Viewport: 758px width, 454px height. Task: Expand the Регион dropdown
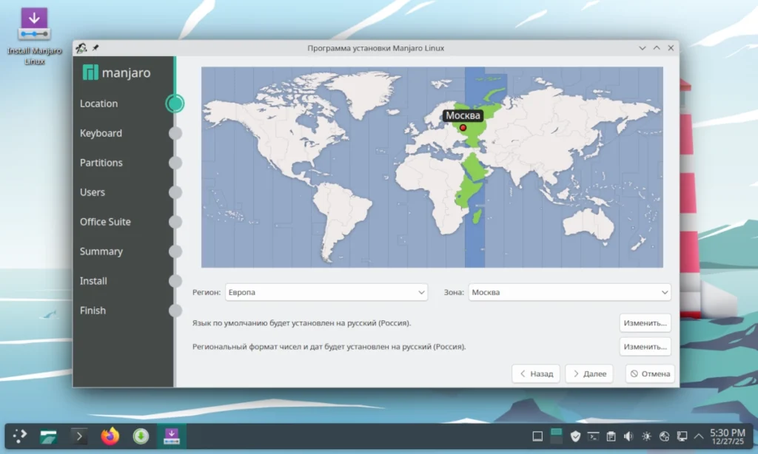pyautogui.click(x=326, y=292)
